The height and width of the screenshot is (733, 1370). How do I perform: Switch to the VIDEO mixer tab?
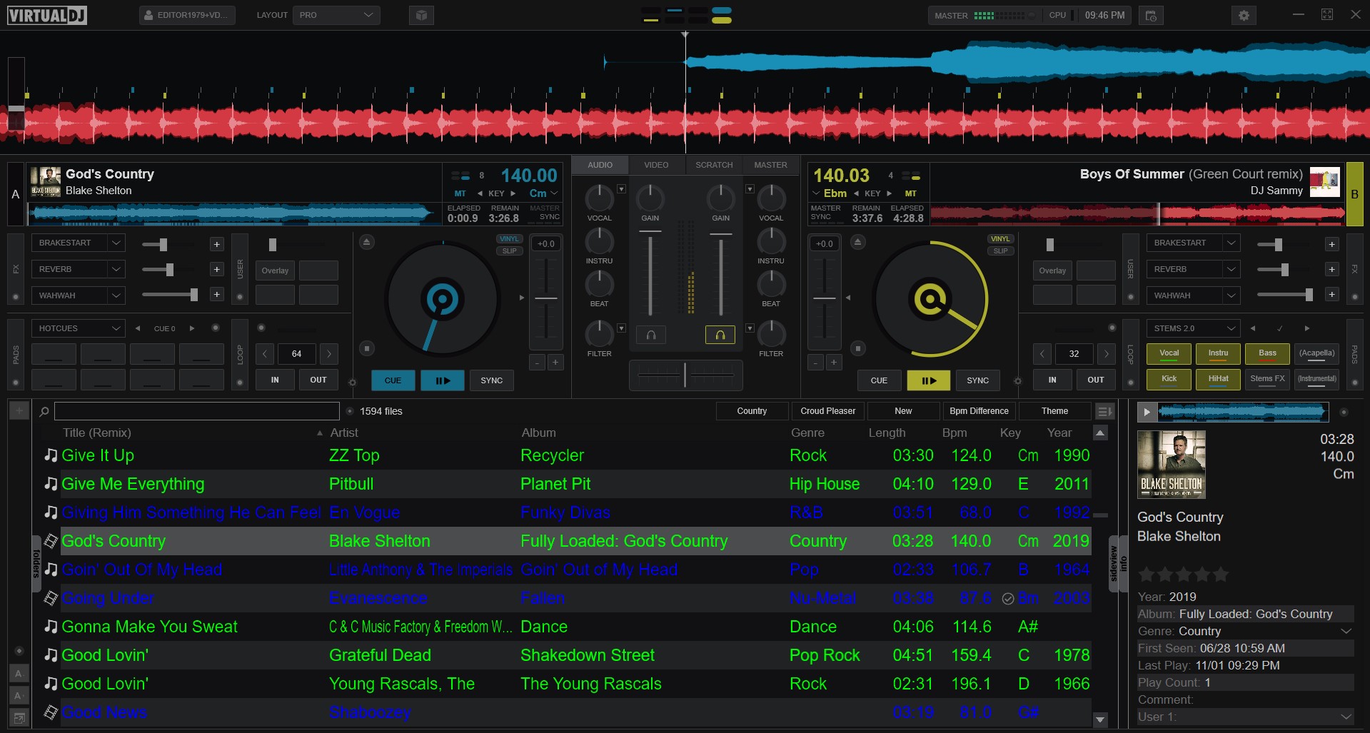(x=656, y=165)
